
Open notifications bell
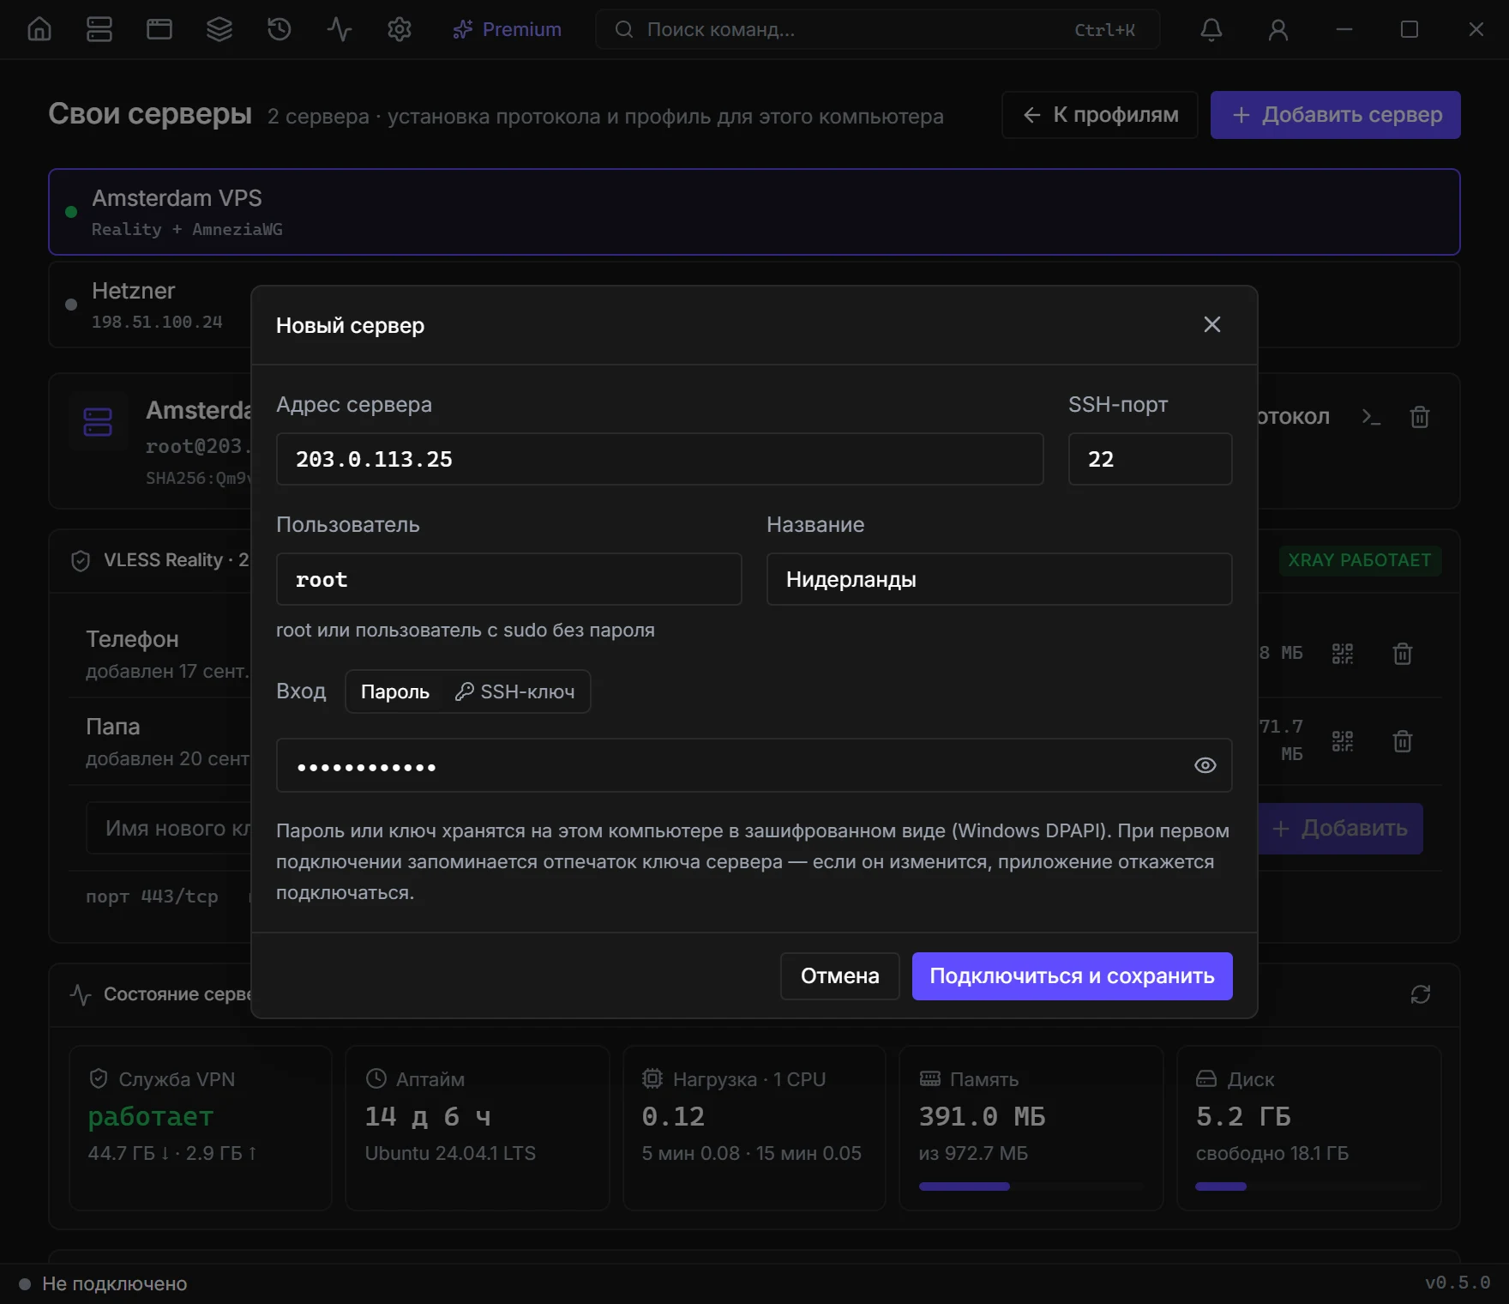pyautogui.click(x=1211, y=29)
